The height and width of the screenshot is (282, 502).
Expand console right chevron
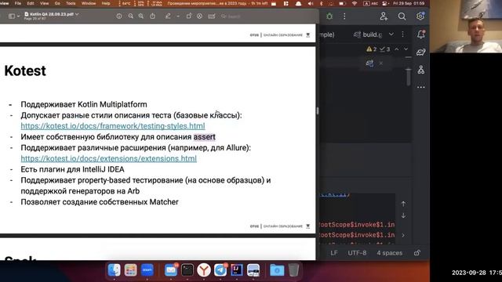[x=403, y=235]
